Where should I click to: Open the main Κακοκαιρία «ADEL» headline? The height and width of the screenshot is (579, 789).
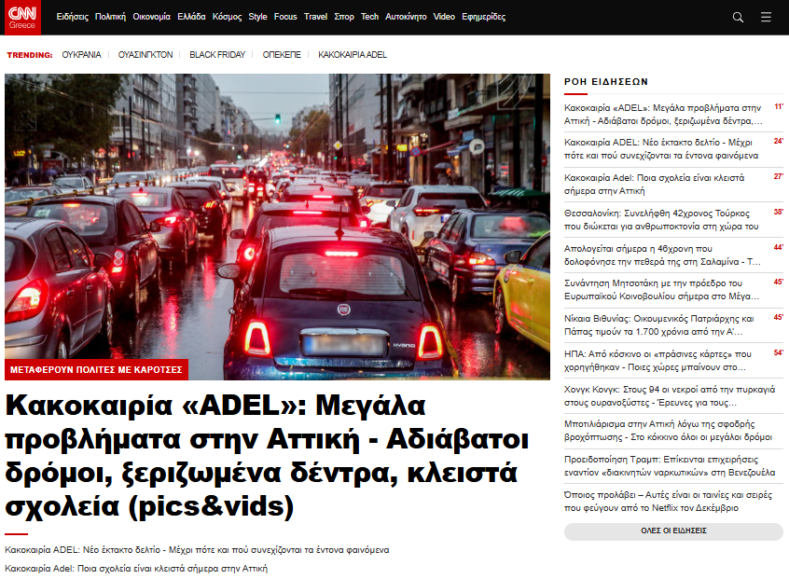coord(267,456)
